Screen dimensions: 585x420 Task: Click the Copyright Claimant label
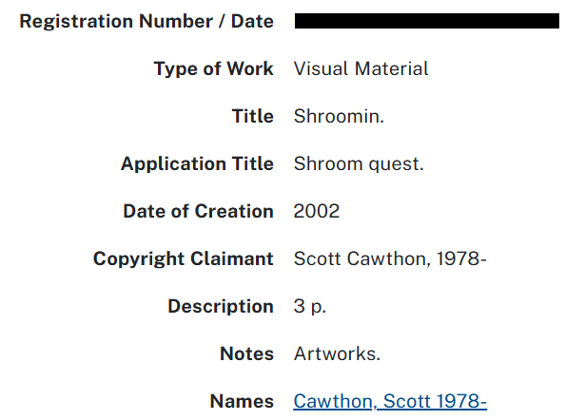tap(184, 258)
